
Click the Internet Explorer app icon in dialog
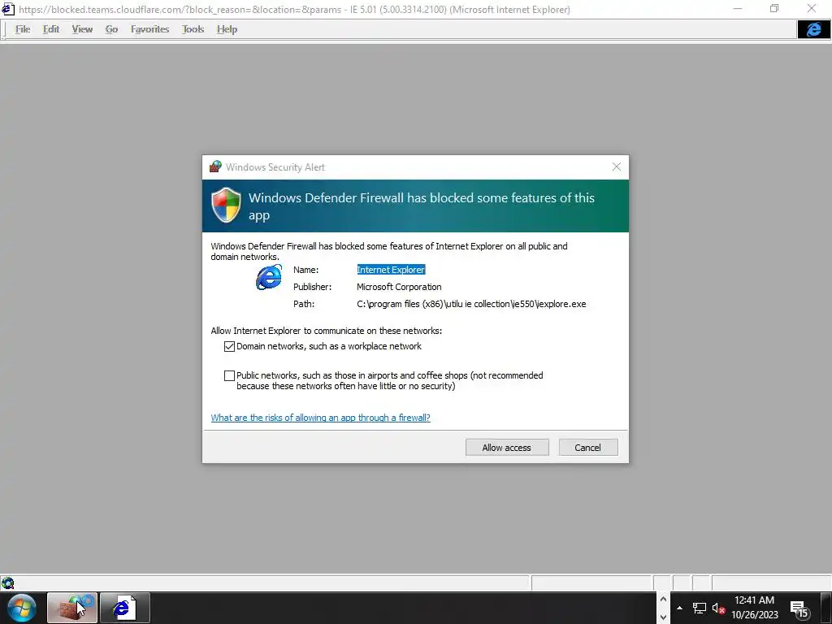coord(269,277)
